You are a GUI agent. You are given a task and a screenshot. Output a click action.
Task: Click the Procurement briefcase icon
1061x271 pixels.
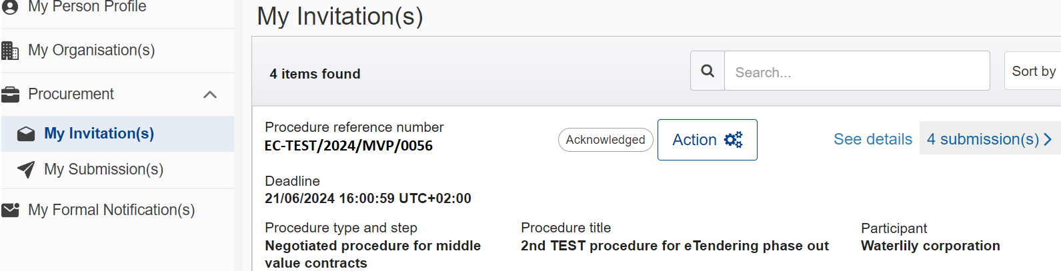pyautogui.click(x=10, y=95)
